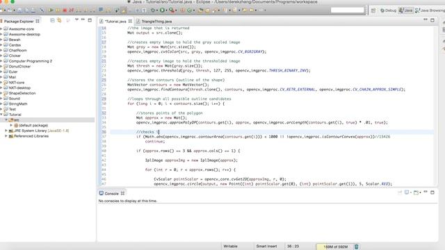Toggle Mark Occurrences highlighter icon
Image resolution: width=445 pixels, height=250 pixels.
124,10
